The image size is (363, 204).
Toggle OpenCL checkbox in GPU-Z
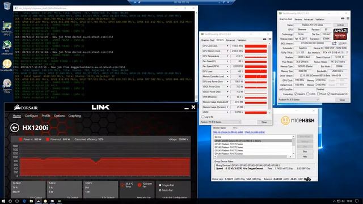(x=296, y=94)
